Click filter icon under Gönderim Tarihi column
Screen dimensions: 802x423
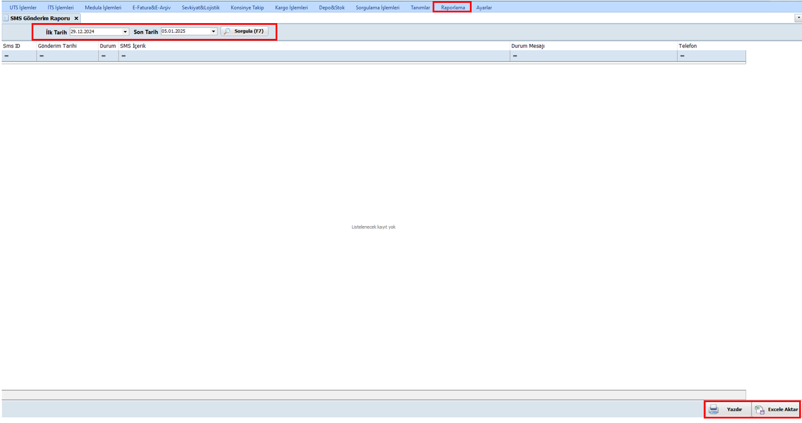pos(42,56)
